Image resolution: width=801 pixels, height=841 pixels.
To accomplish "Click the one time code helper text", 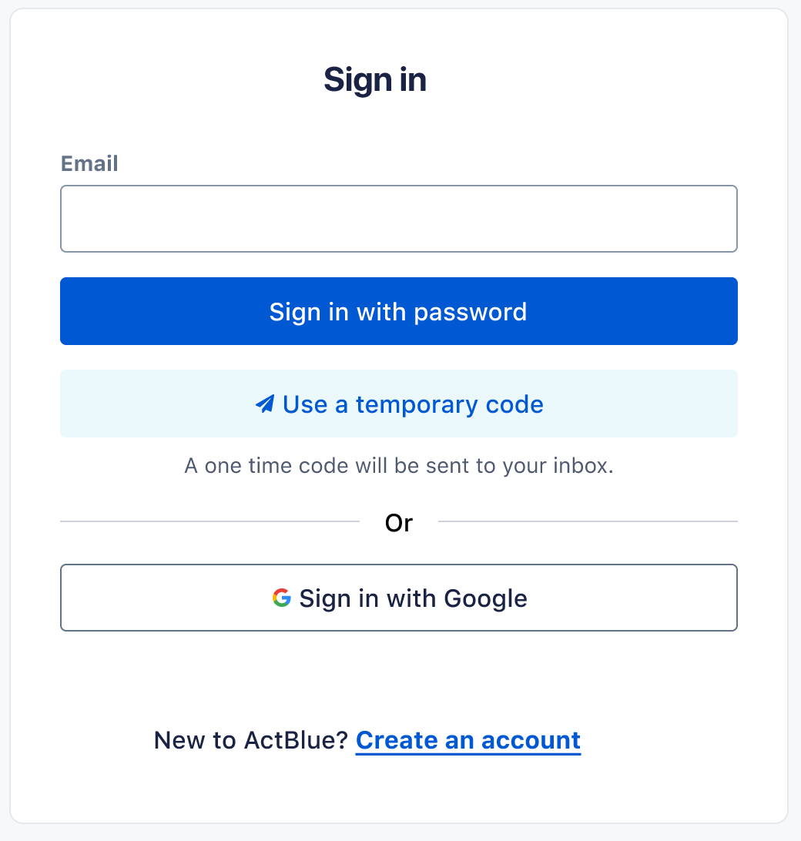I will (398, 466).
